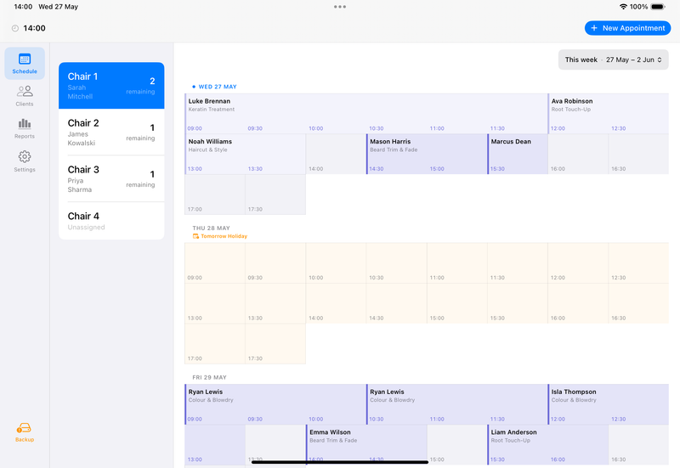Select the empty Wednesday 17:30 slot

[x=275, y=195]
